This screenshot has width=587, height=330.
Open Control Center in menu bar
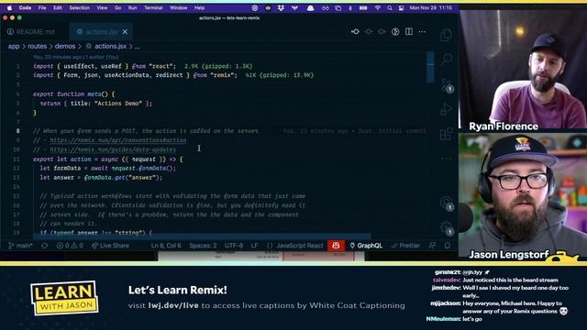click(402, 8)
